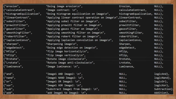
Task: Select "Doing edge detection on image\n"
Action: pos(71,48)
